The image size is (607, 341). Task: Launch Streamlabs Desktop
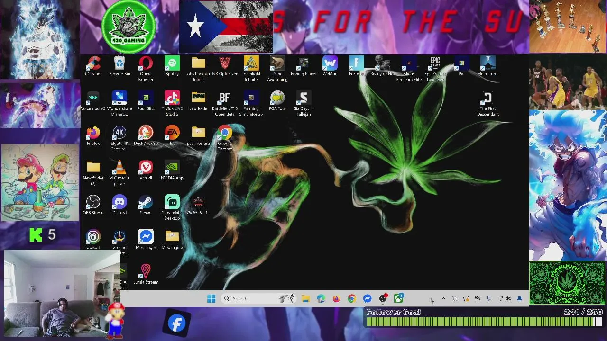[x=172, y=207]
